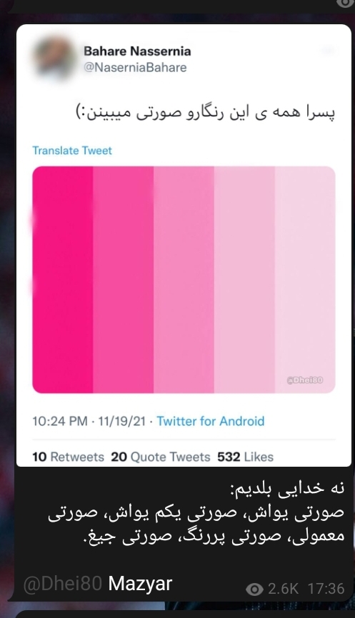The width and height of the screenshot is (355, 618).
Task: Select the palest pink stripe on the right
Action: coord(305,280)
